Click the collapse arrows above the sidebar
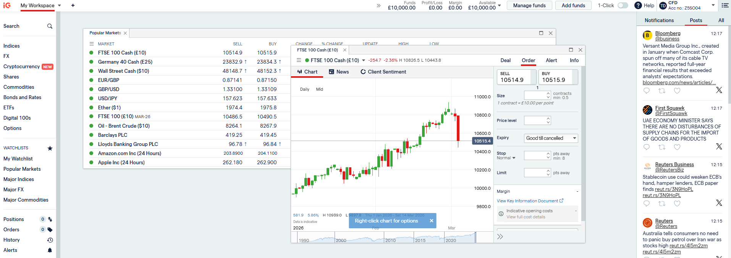 378,6
